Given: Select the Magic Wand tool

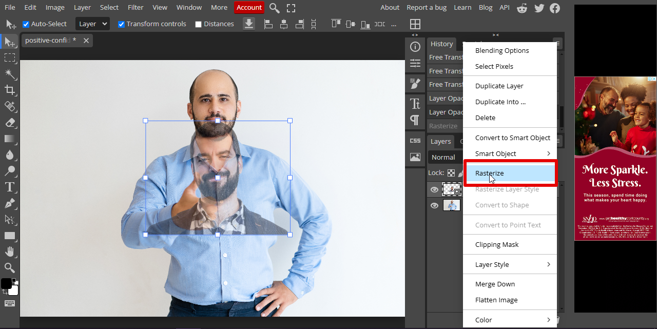Looking at the screenshot, I should click(10, 74).
